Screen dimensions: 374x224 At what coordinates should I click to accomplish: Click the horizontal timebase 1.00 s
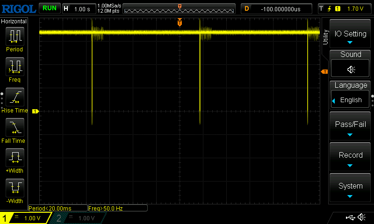pos(82,9)
